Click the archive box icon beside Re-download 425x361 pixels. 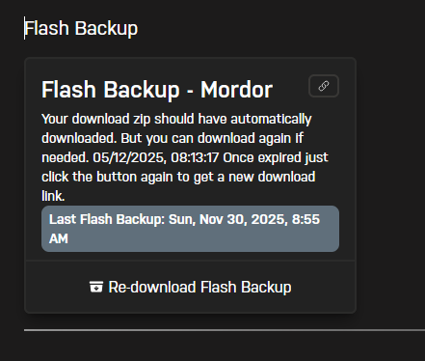pos(96,287)
